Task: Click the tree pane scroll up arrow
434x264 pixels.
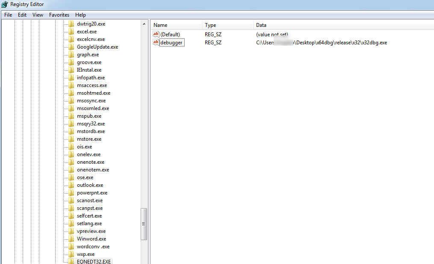Action: 144,24
